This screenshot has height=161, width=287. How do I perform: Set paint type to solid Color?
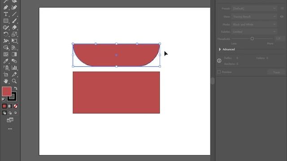(4, 106)
